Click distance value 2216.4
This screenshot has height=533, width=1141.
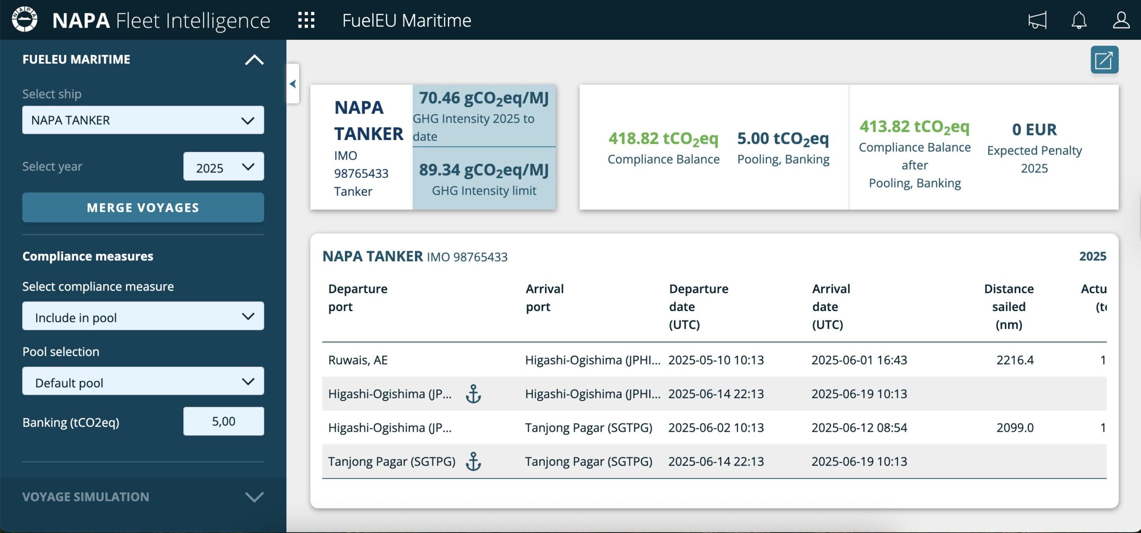coord(1015,360)
